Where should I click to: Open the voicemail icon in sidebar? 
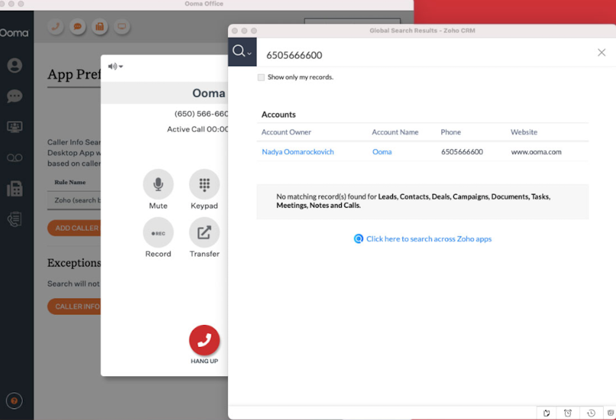(x=14, y=158)
